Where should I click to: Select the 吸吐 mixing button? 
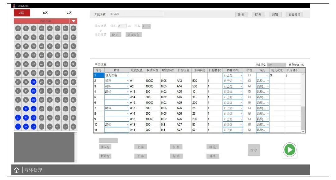tap(116, 35)
